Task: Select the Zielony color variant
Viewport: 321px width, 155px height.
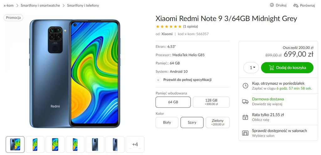Action: point(218,122)
